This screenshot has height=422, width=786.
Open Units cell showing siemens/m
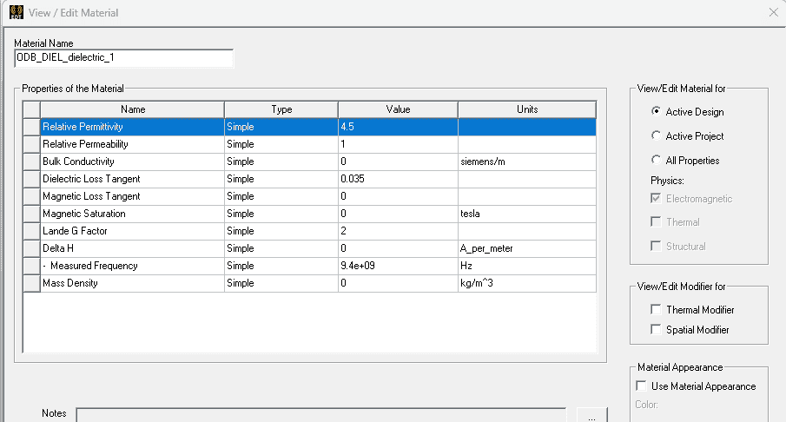click(526, 162)
